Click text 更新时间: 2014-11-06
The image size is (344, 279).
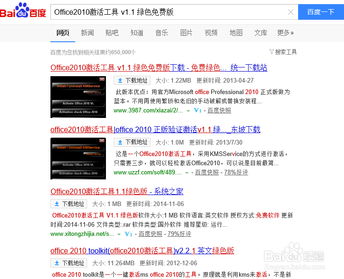[x=155, y=204]
